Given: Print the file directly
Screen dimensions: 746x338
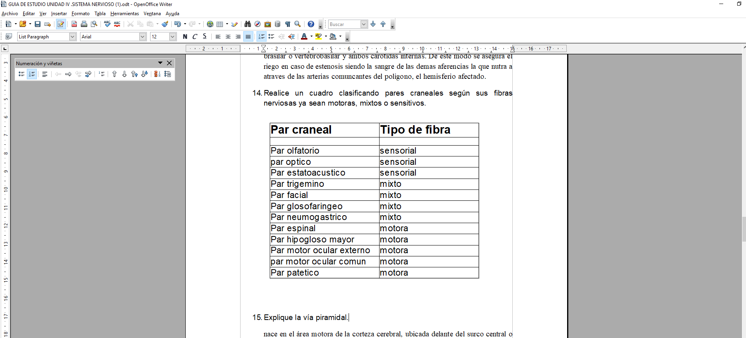Looking at the screenshot, I should 84,24.
